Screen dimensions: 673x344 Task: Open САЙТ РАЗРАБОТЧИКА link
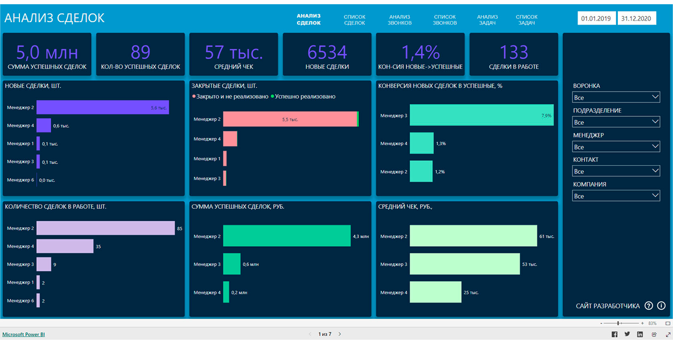click(607, 306)
